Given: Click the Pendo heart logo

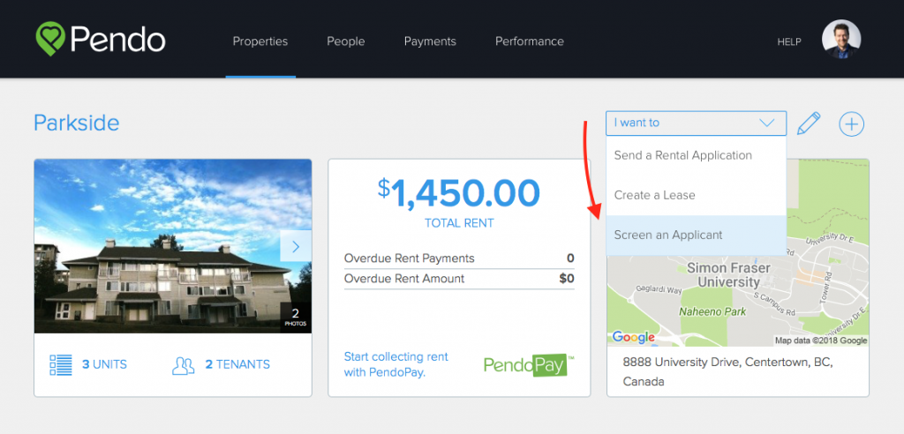Looking at the screenshot, I should pyautogui.click(x=50, y=39).
